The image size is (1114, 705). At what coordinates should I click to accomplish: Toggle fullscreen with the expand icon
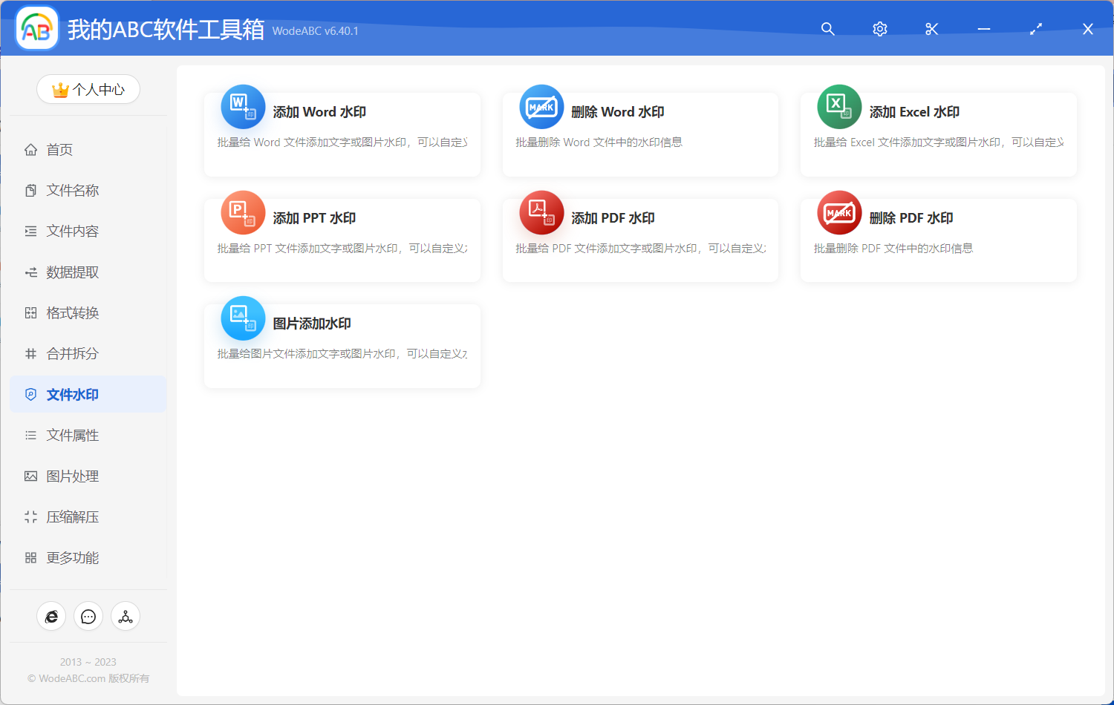(x=1035, y=29)
